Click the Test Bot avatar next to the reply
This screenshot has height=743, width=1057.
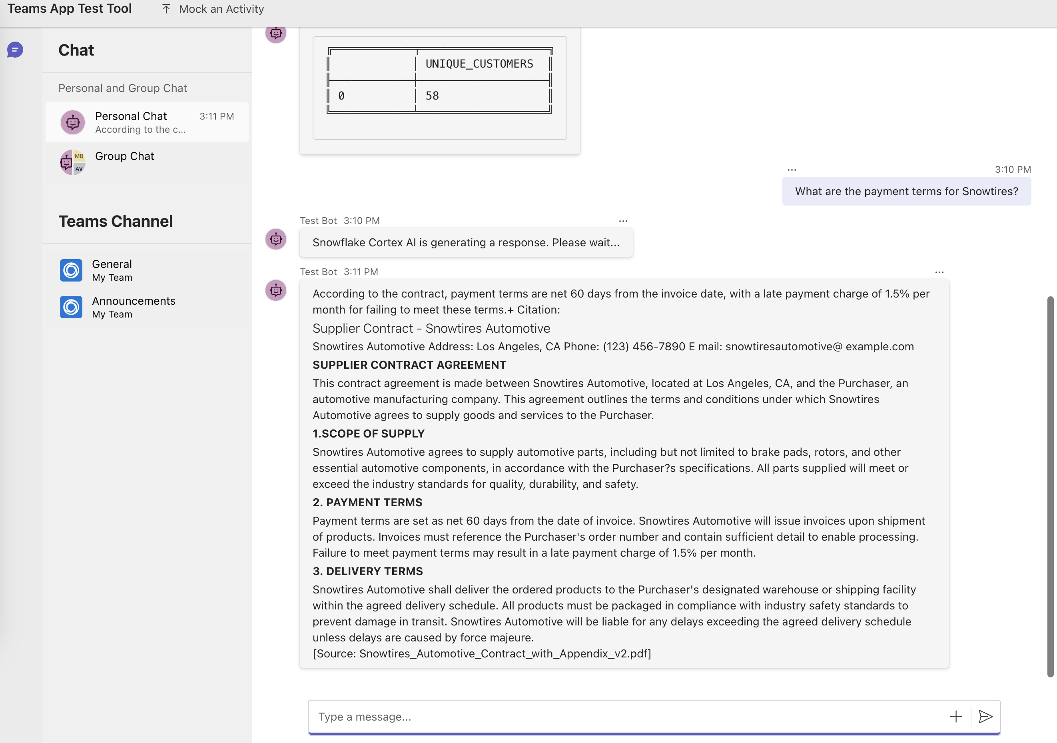(275, 291)
